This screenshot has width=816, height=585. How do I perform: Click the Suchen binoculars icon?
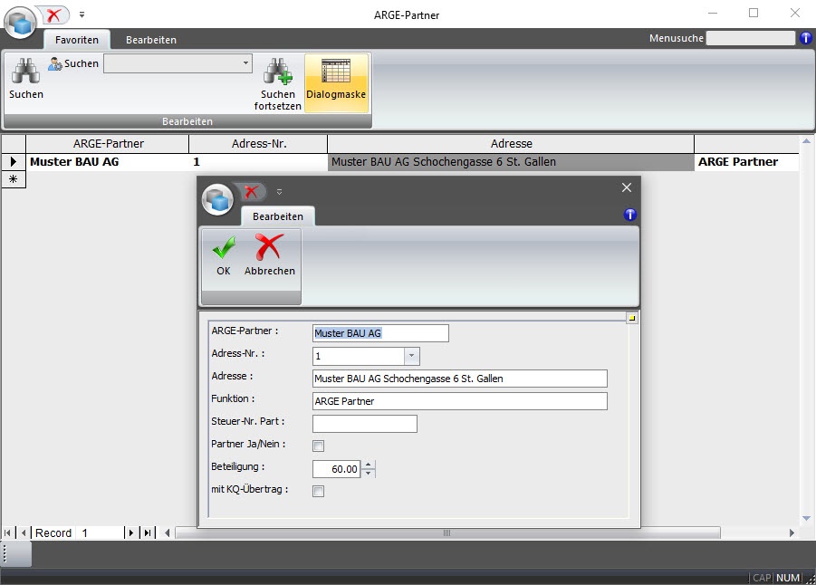tap(25, 72)
